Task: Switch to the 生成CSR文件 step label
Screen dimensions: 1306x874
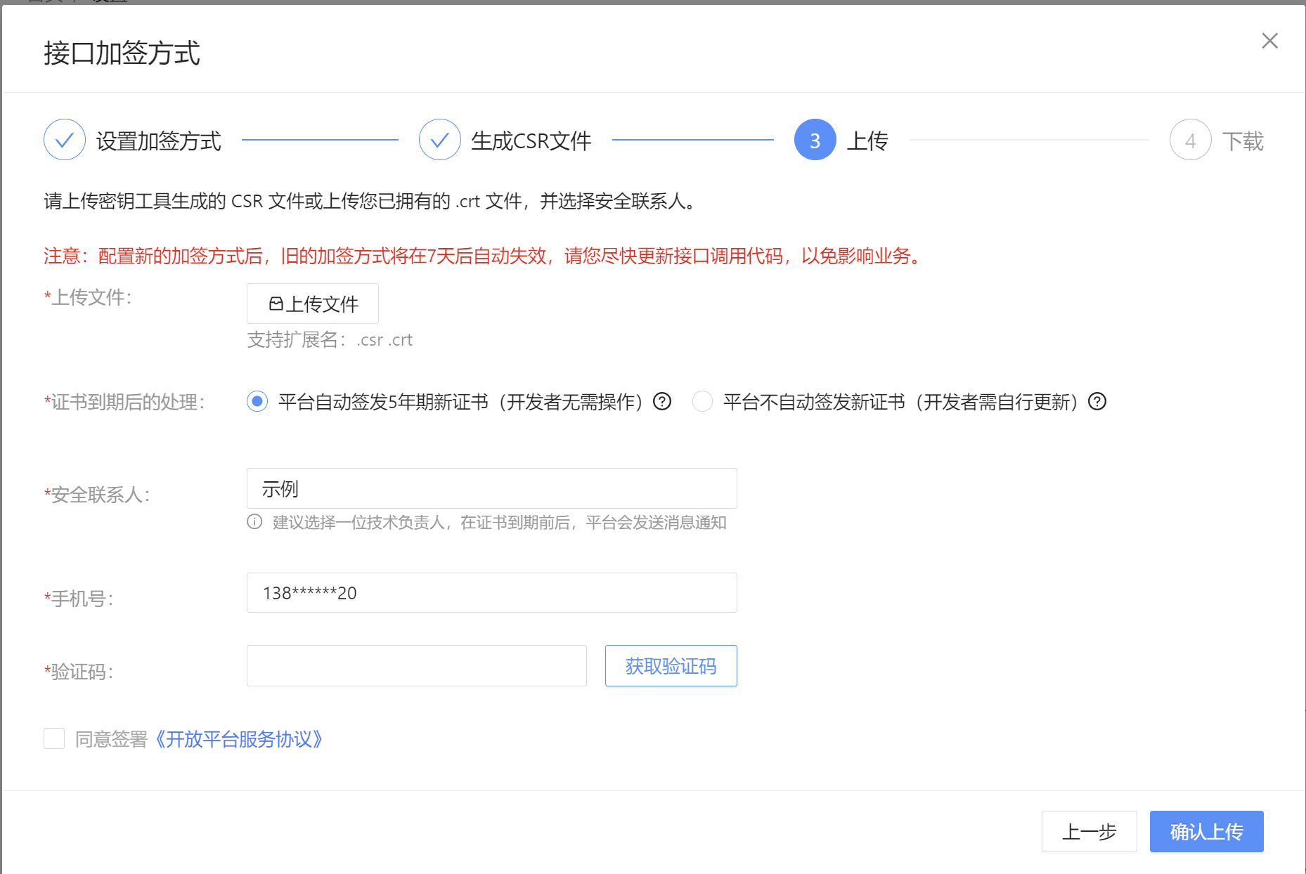Action: point(531,141)
